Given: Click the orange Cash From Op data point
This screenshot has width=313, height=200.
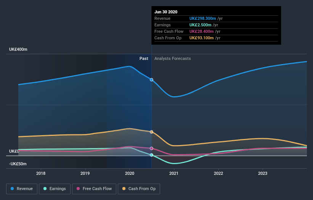Looking at the screenshot, I should click(151, 132).
